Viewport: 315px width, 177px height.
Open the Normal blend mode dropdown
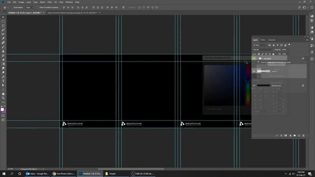click(x=263, y=50)
